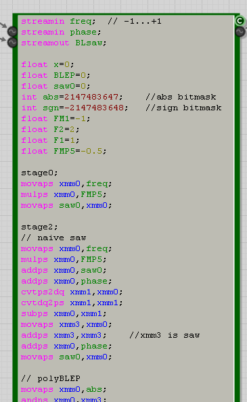Viewport: 247px width, 402px height.
Task: Click the phase stream input connector
Action: [12, 43]
